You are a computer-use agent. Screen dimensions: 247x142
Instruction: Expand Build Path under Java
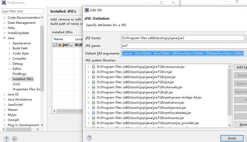coord(9,48)
